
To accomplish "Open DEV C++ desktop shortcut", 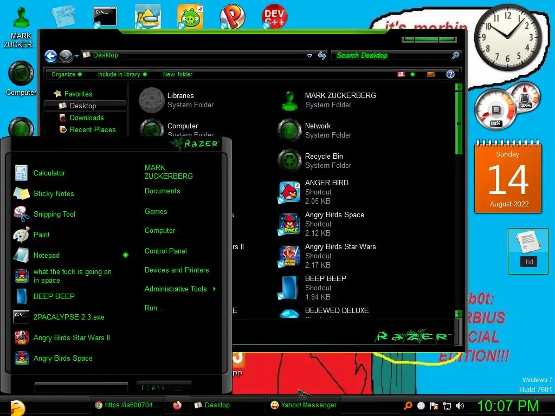I will [x=274, y=16].
